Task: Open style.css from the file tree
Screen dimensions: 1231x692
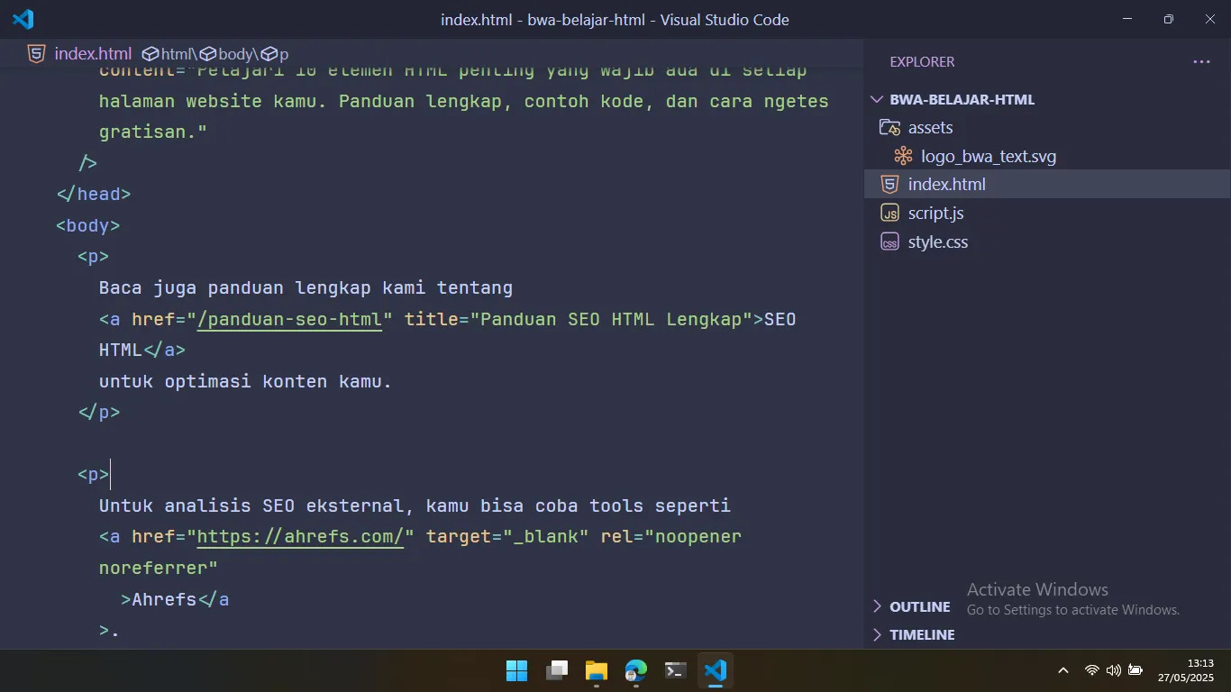Action: [x=937, y=242]
